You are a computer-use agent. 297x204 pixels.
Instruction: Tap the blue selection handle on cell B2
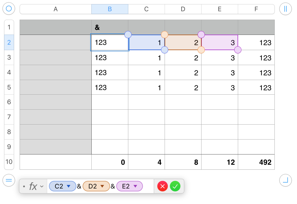point(128,35)
